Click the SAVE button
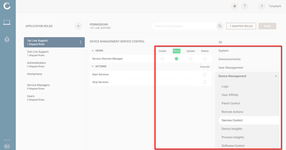 (x=267, y=26)
